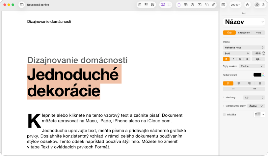Open the insert list-style toolbar icon
This screenshot has height=156, width=268.
(x=146, y=5)
